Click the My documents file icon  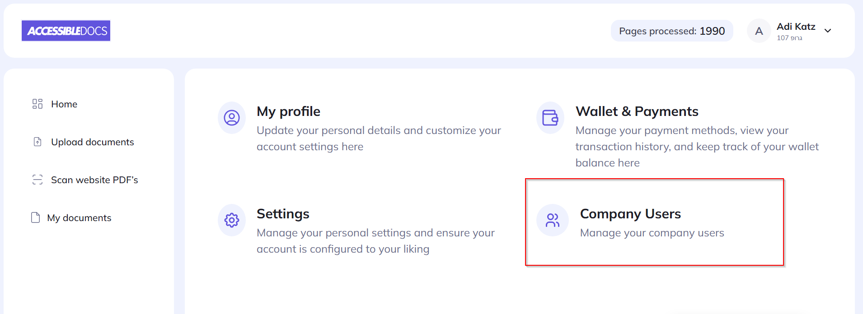point(35,217)
